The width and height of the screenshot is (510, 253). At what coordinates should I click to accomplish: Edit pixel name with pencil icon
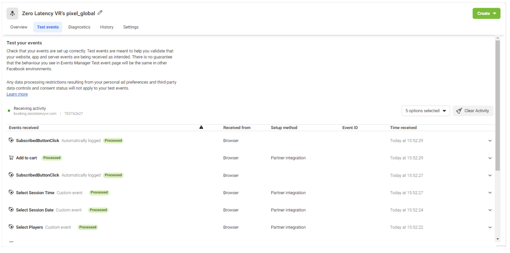(x=100, y=13)
